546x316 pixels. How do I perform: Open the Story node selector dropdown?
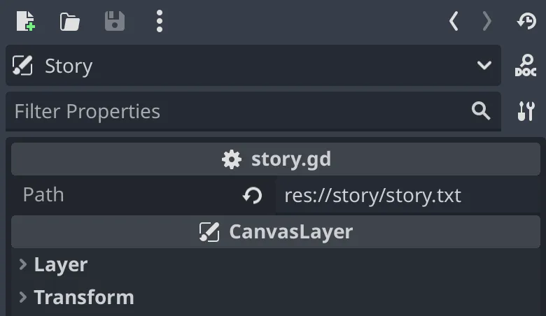(x=484, y=66)
